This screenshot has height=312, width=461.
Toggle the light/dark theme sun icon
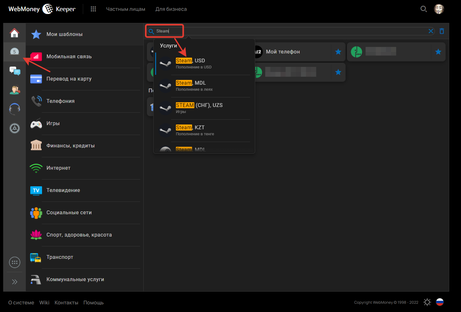tap(427, 302)
